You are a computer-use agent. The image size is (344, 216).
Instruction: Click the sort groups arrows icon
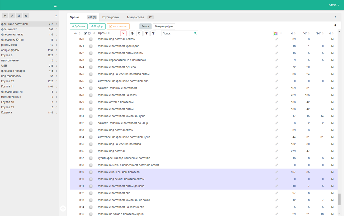tap(19, 16)
